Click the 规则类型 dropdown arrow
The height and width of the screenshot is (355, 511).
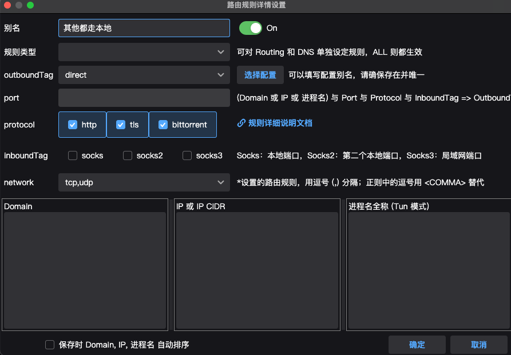(220, 51)
